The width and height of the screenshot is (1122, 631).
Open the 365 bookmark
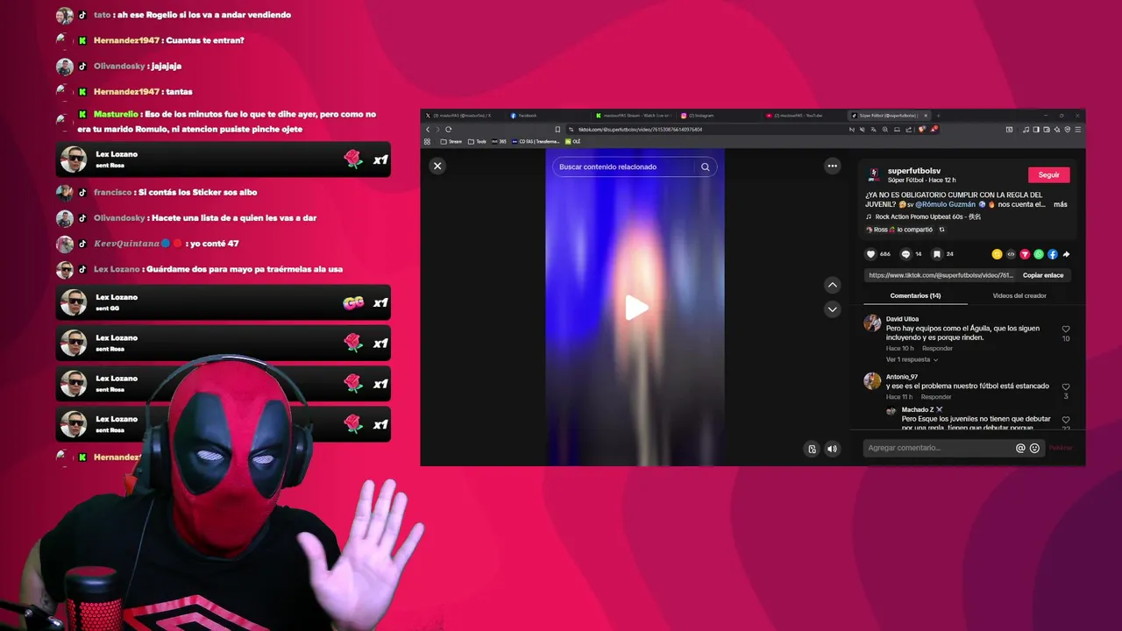click(500, 141)
